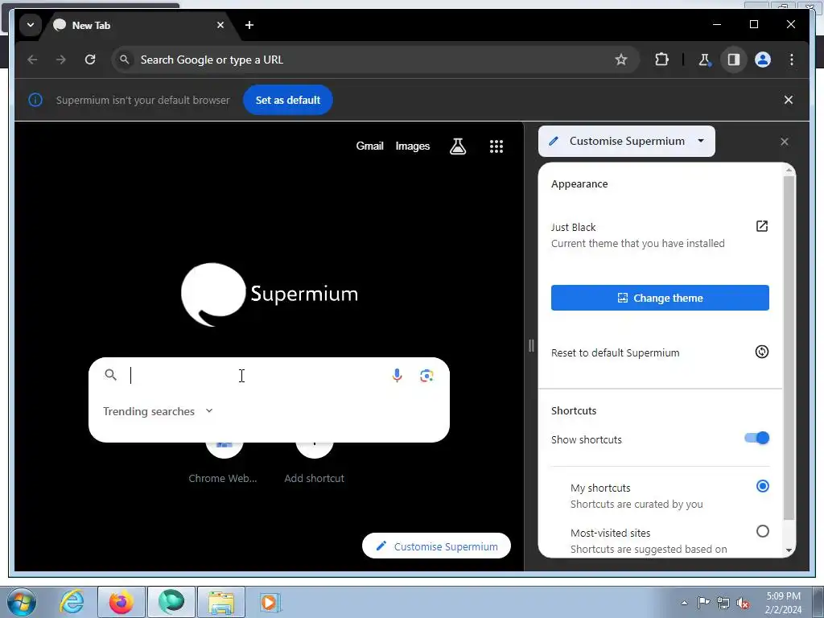Click the Action Center flag icon
The height and width of the screenshot is (618, 824).
703,603
